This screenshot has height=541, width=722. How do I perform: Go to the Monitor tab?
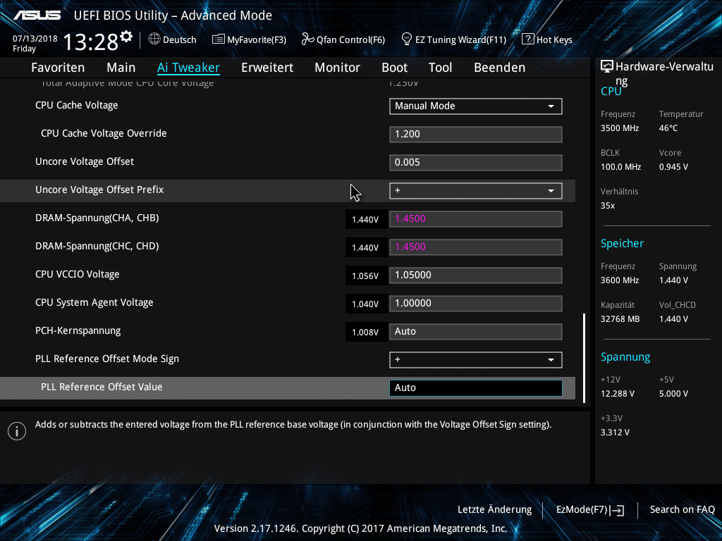(337, 68)
